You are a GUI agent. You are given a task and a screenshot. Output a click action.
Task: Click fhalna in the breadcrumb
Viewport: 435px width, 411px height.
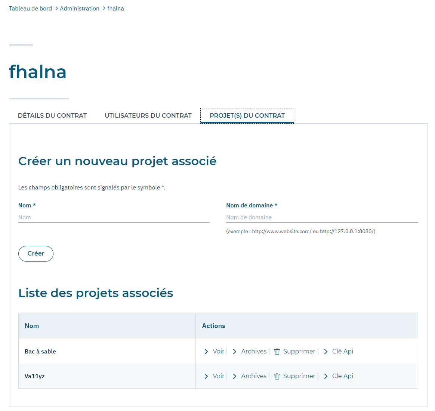pos(116,8)
